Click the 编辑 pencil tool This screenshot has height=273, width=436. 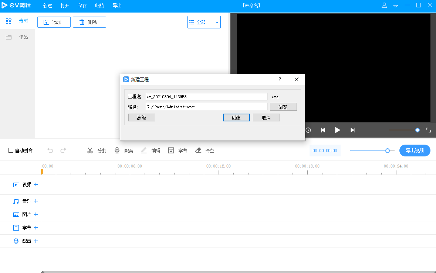151,151
